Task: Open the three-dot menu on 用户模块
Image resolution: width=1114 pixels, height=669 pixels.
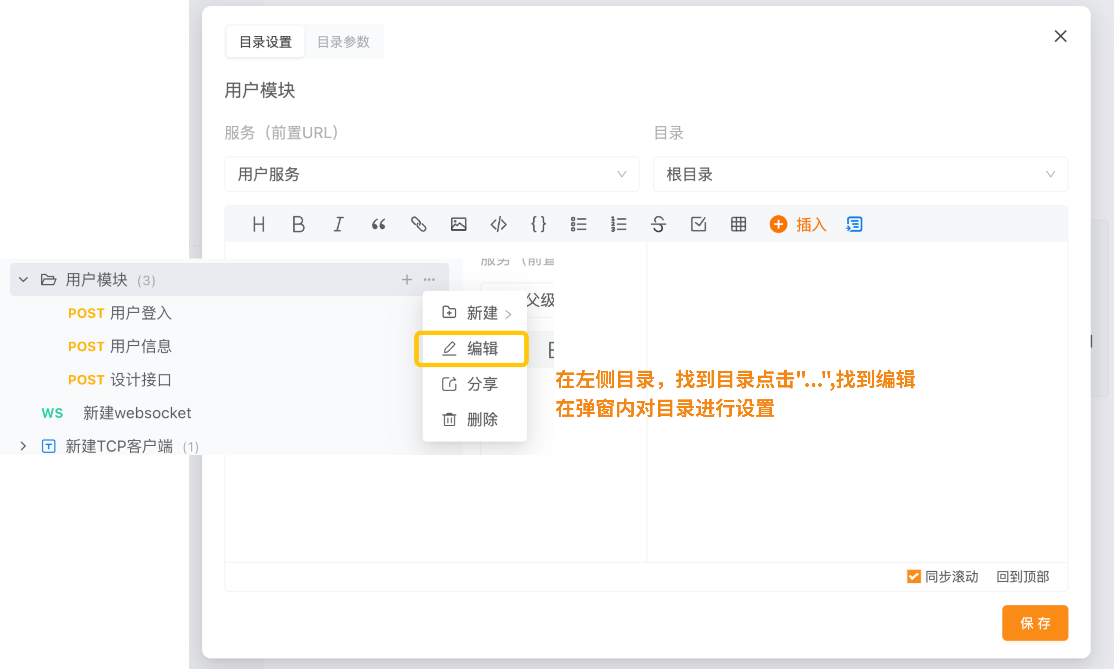Action: [429, 280]
